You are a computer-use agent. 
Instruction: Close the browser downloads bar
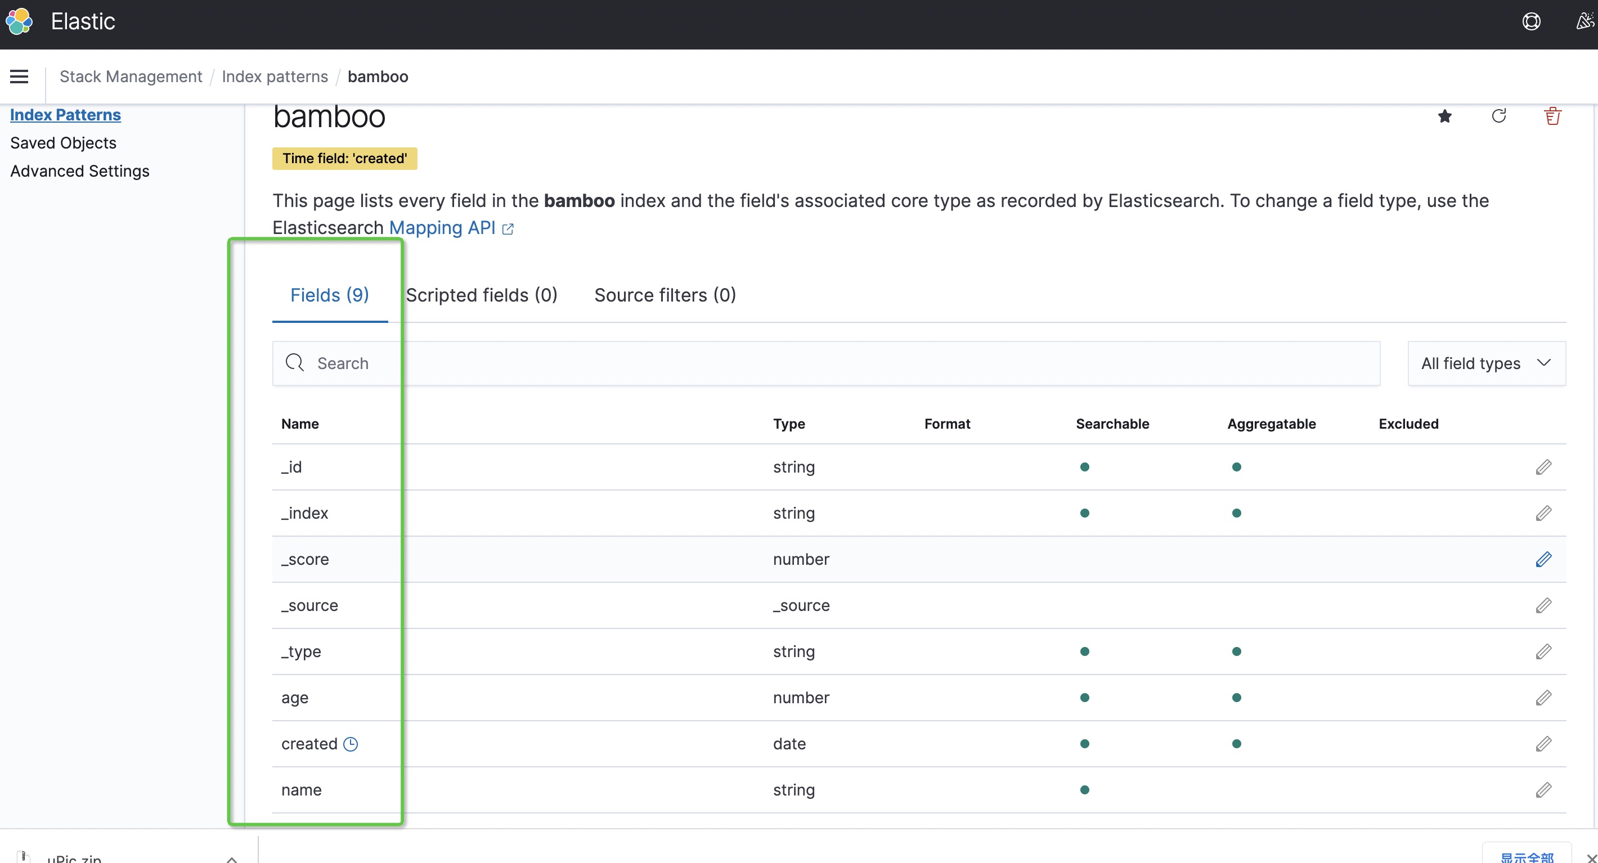[1591, 858]
